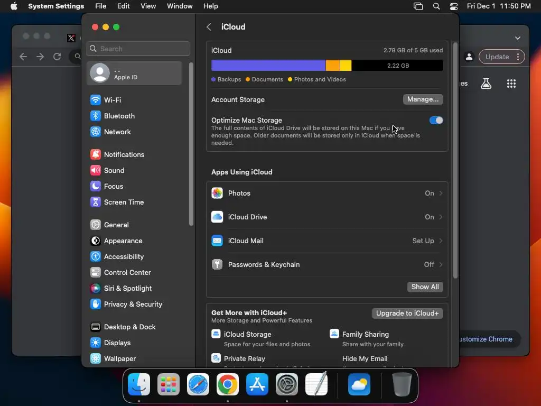Open the Help menu
Screen dimensions: 541x406
(210, 6)
